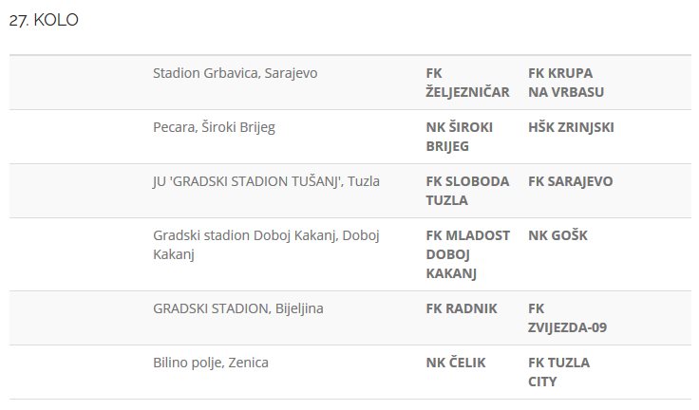
Task: Open the FK Sloboda Tuzla team
Action: [467, 191]
